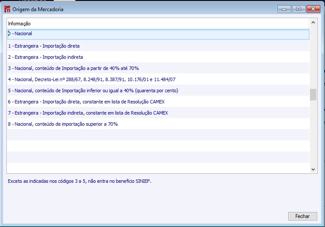
Task: Select "1 - Estrangeira - Importação direta" row
Action: pyautogui.click(x=158, y=46)
